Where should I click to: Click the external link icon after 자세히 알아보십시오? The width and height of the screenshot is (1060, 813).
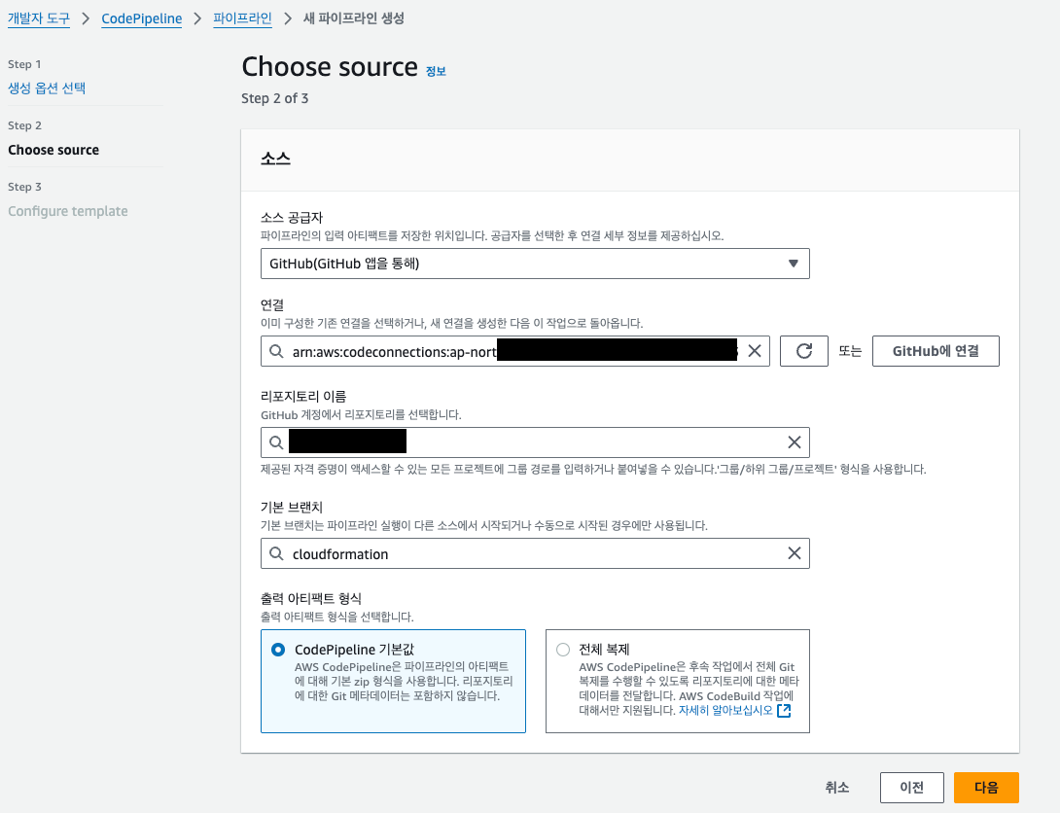point(784,710)
